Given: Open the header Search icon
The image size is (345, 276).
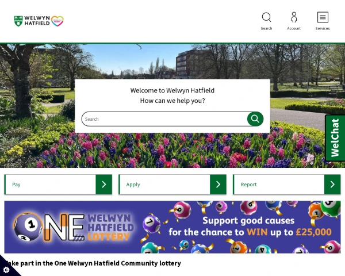Looking at the screenshot, I should pyautogui.click(x=266, y=21).
